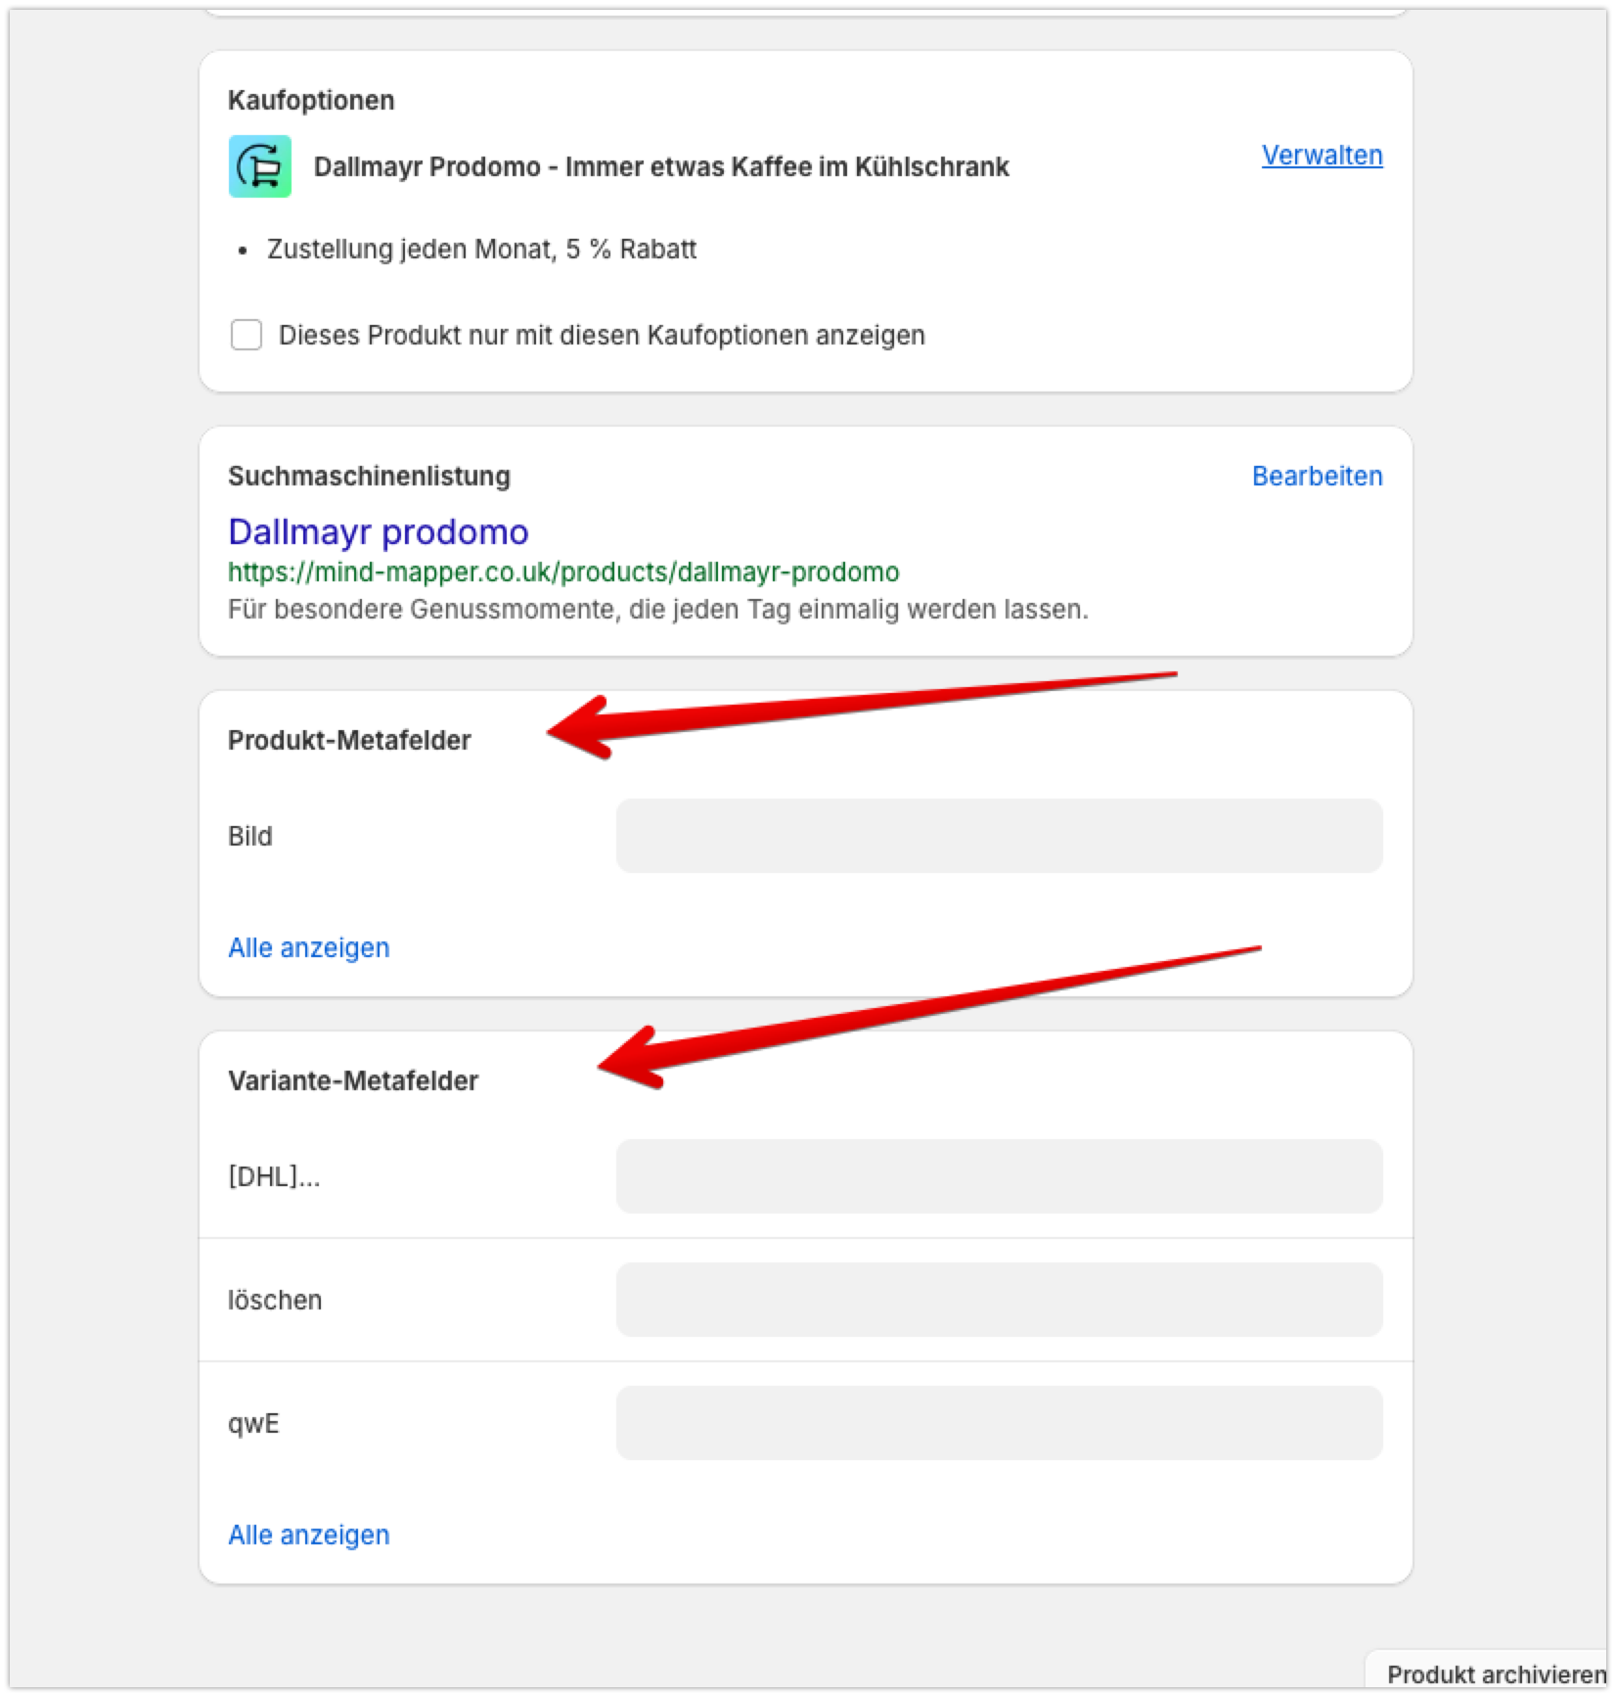Enable 'Dieses Produkt nur mit diesen Kaufoptionen anzeigen'
1616x1697 pixels.
[247, 335]
